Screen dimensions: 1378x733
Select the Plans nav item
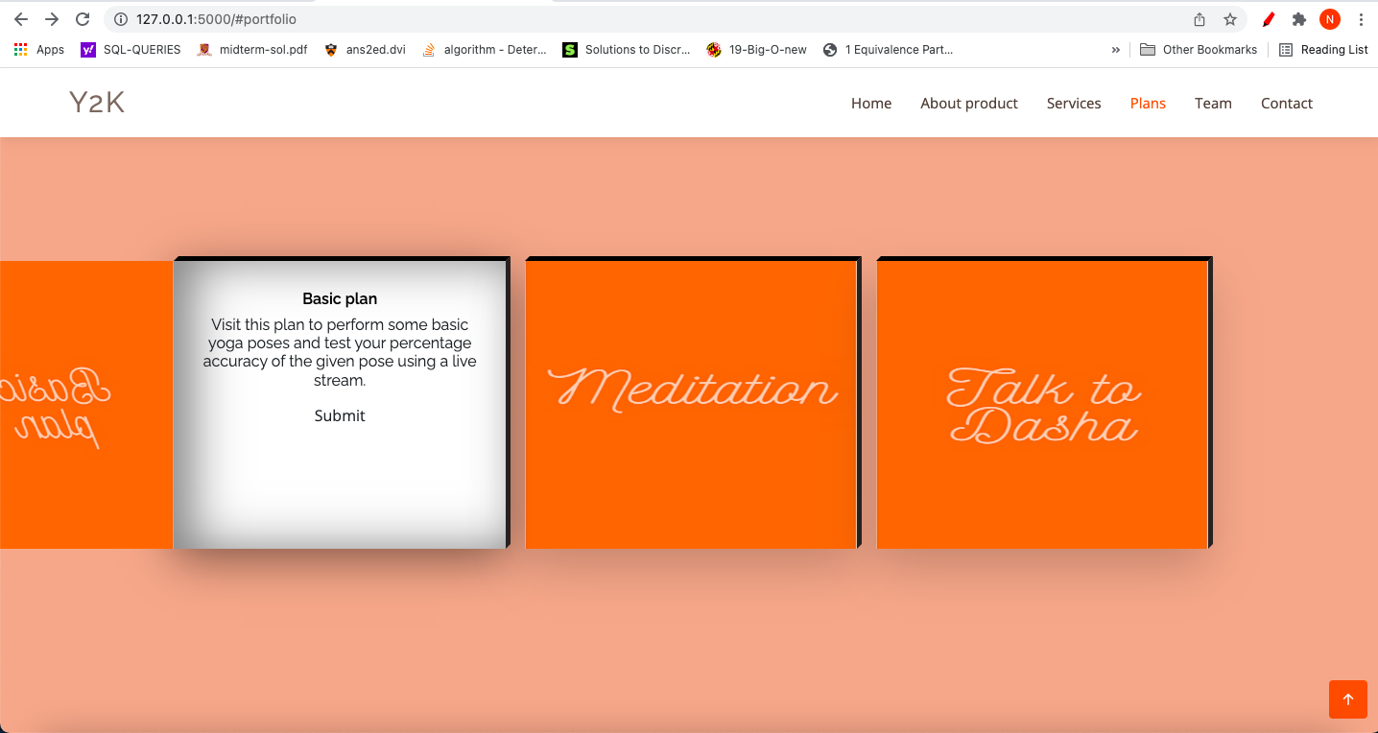[1148, 104]
